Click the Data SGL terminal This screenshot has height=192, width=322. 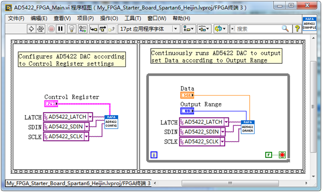click(x=187, y=95)
